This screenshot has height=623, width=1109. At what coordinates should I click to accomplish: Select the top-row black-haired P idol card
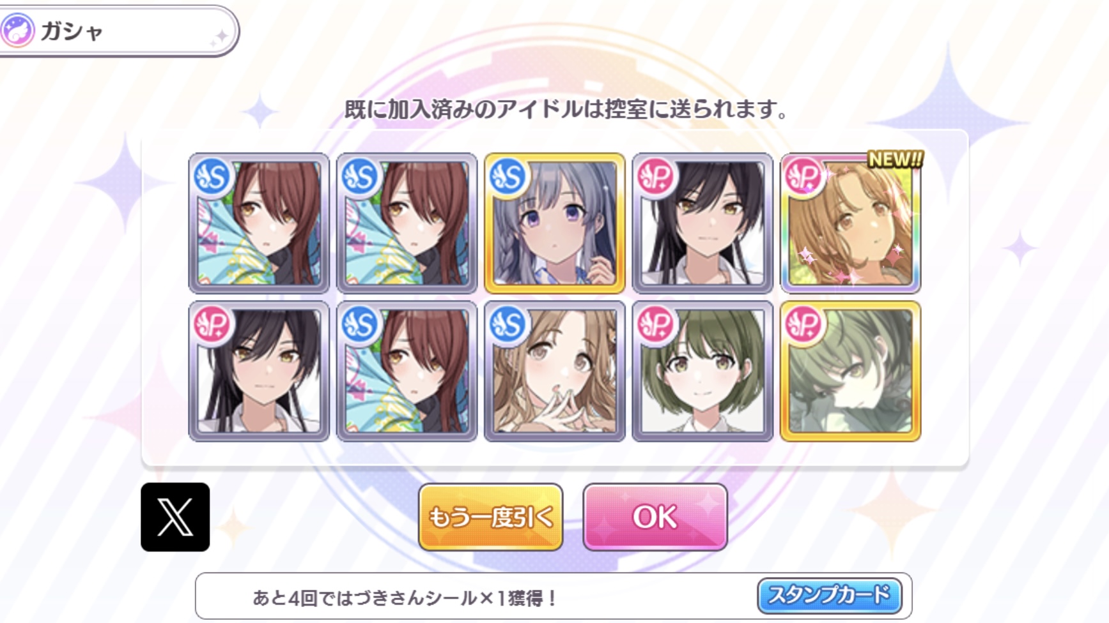click(702, 223)
